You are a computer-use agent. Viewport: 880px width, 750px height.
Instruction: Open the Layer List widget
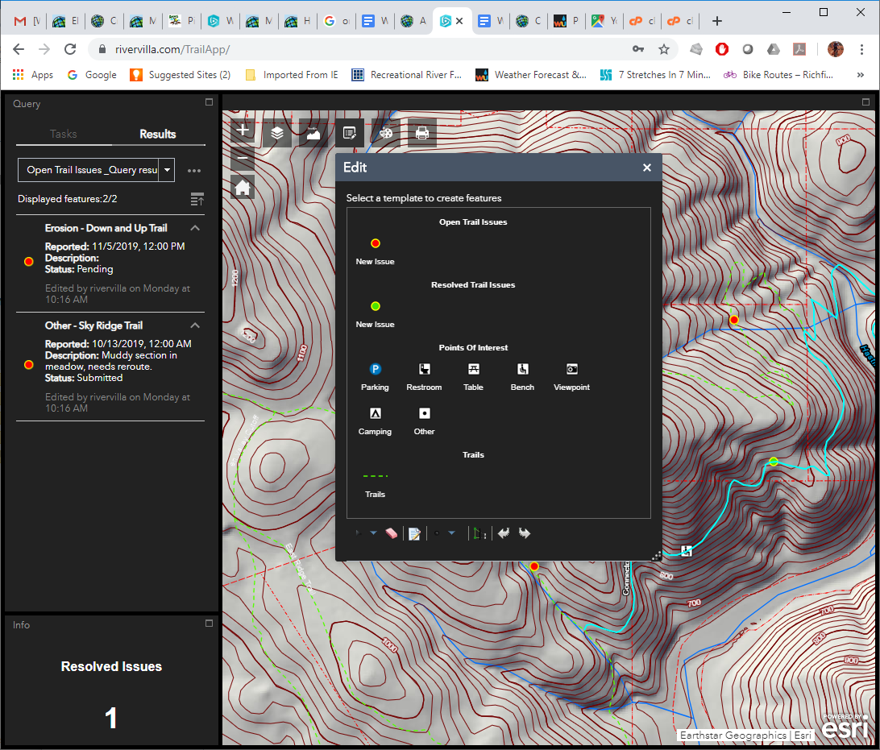(x=277, y=133)
